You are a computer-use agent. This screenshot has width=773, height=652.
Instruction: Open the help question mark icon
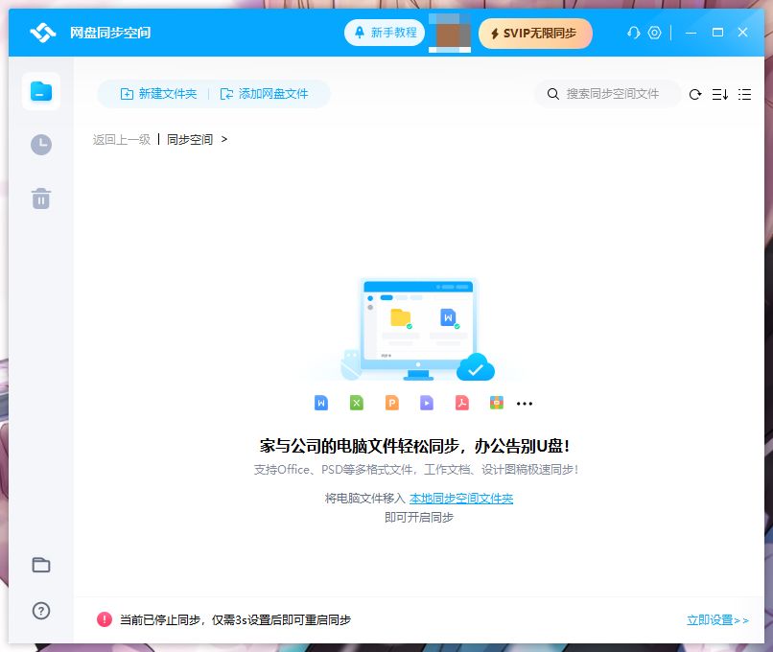pos(40,611)
